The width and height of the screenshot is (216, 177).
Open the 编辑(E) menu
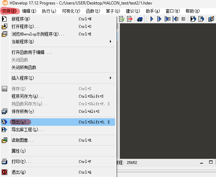pos(29,11)
